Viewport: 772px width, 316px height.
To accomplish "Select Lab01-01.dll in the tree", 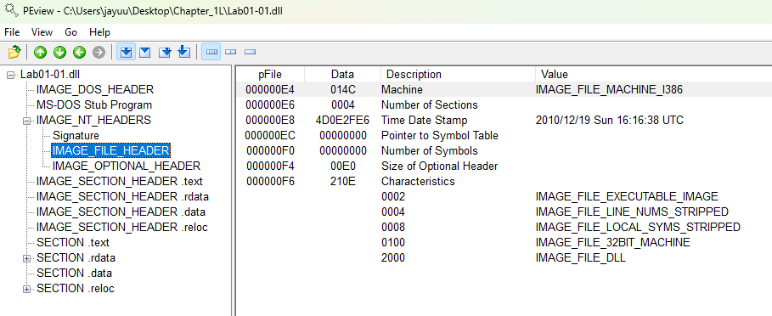I will pyautogui.click(x=50, y=75).
